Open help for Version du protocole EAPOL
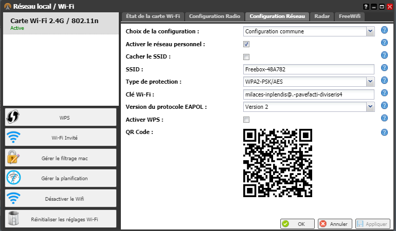Image resolution: width=396 pixels, height=231 pixels. click(384, 105)
